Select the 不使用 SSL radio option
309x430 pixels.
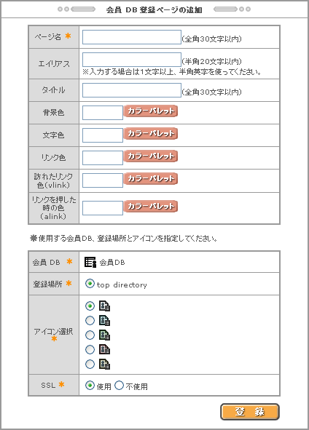pos(119,386)
